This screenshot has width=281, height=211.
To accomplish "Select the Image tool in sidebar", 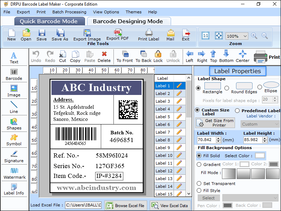I will (x=14, y=91).
